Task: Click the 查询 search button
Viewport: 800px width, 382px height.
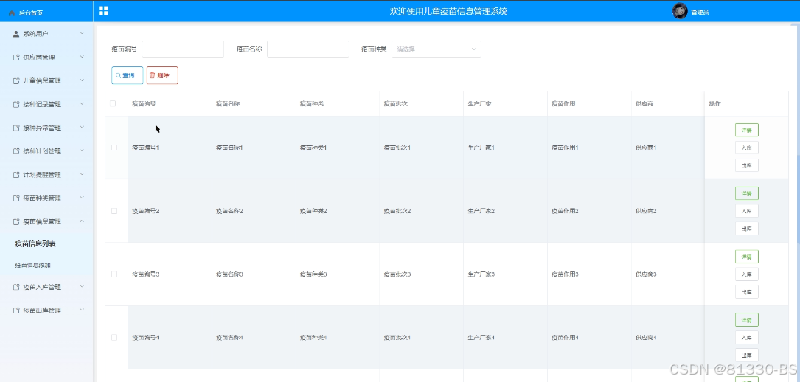Action: pyautogui.click(x=127, y=75)
